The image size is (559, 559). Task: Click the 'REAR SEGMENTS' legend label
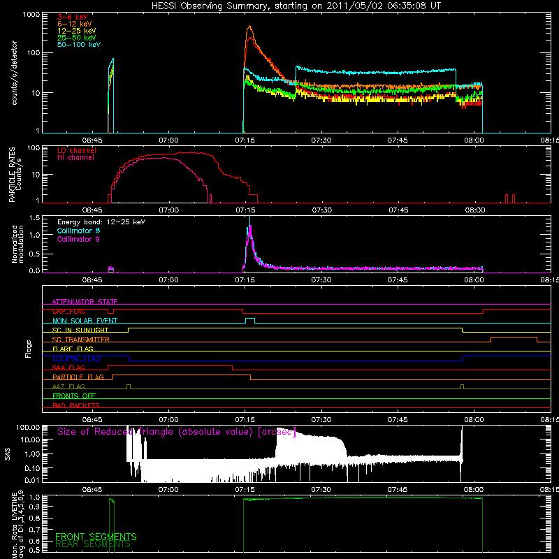(x=93, y=544)
